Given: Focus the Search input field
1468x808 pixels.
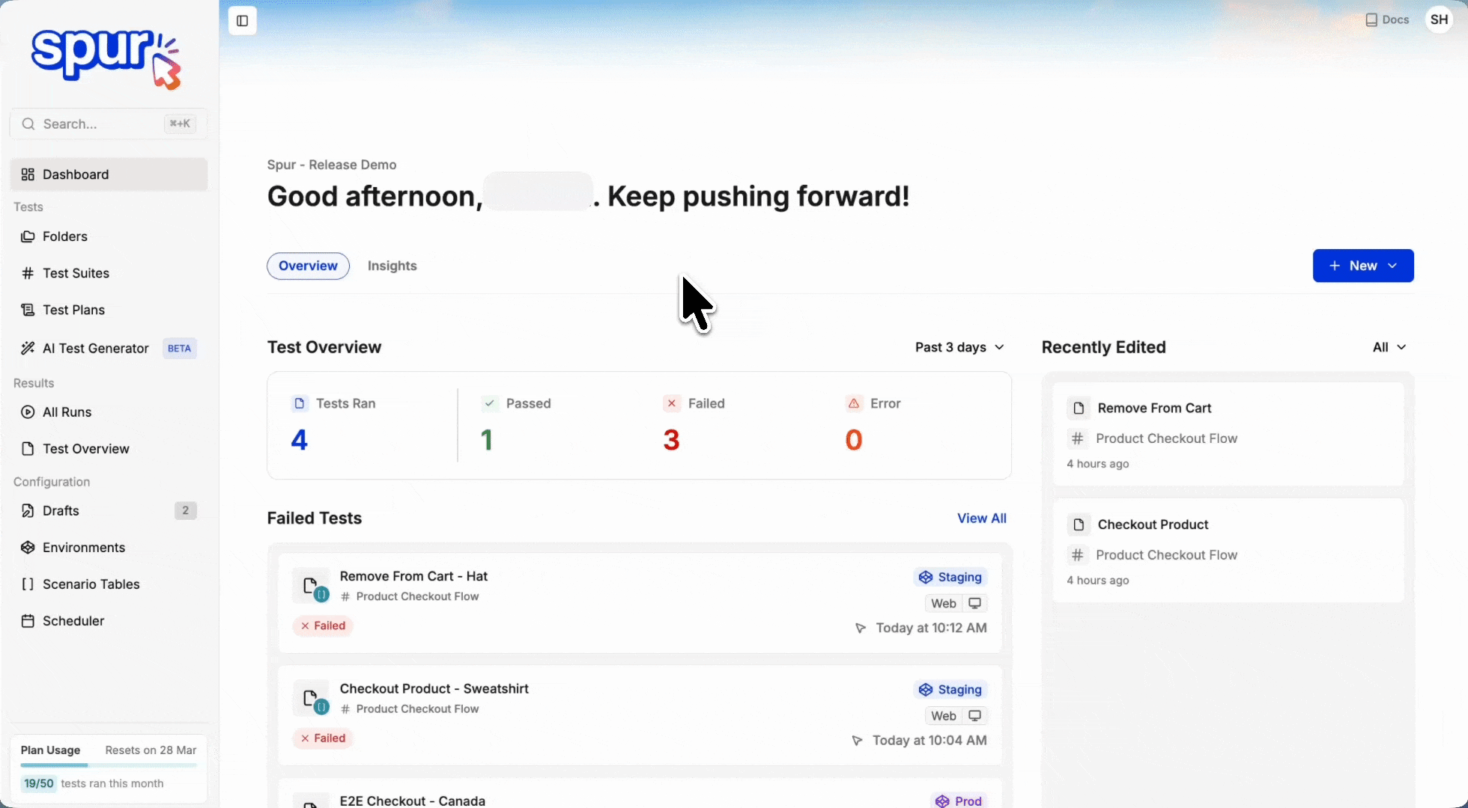Looking at the screenshot, I should click(97, 124).
